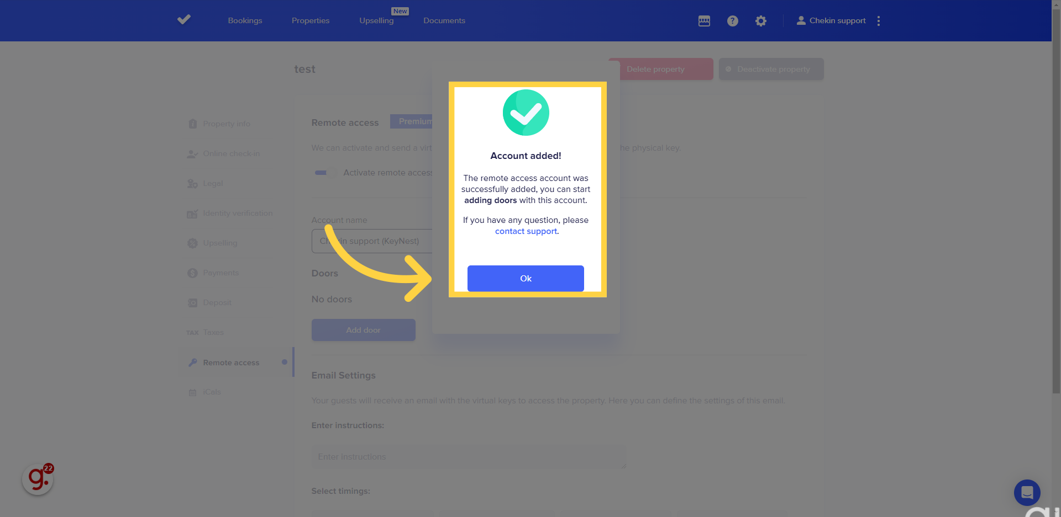Viewport: 1061px width, 517px height.
Task: Follow the contact support link
Action: (x=526, y=231)
